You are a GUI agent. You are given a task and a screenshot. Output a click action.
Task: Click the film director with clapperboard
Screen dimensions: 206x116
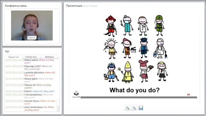pyautogui.click(x=129, y=48)
